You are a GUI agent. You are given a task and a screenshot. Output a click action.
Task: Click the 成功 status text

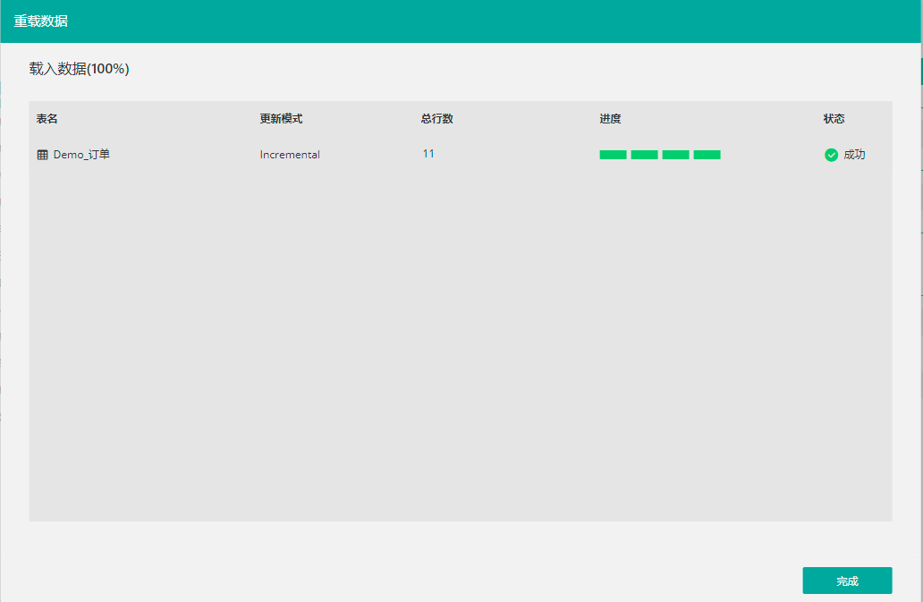pos(854,155)
